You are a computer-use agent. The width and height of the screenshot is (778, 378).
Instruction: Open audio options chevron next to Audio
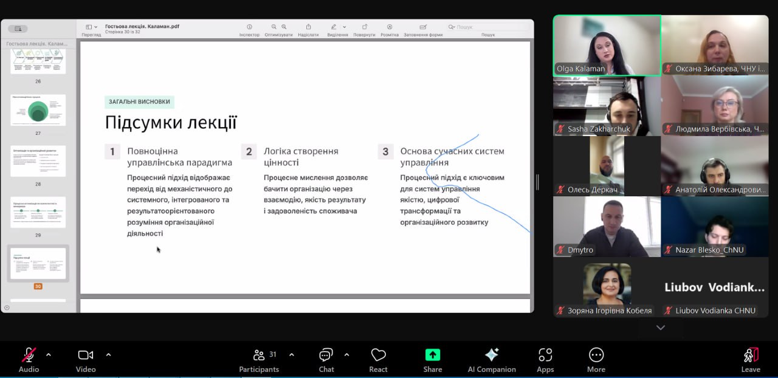click(x=49, y=354)
